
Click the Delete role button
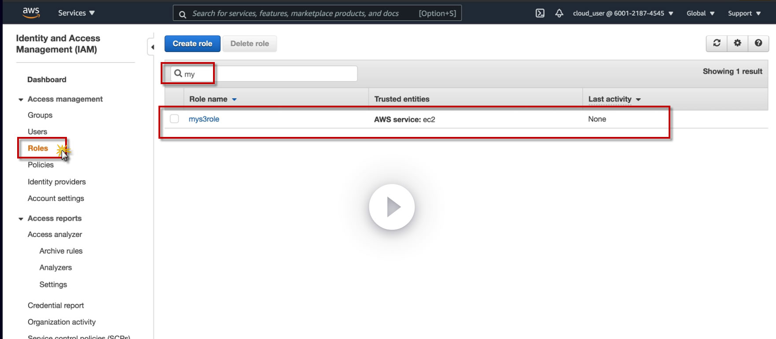(250, 44)
